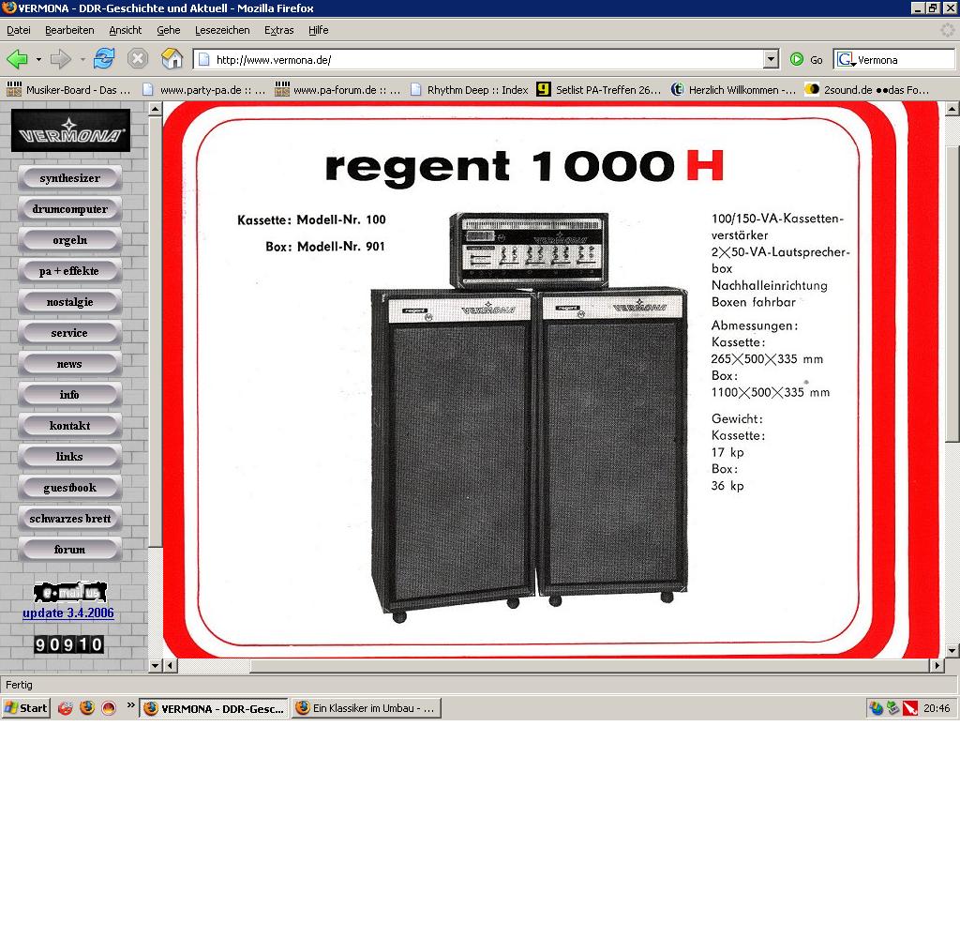
Task: Open the forum from the sidebar
Action: (69, 550)
